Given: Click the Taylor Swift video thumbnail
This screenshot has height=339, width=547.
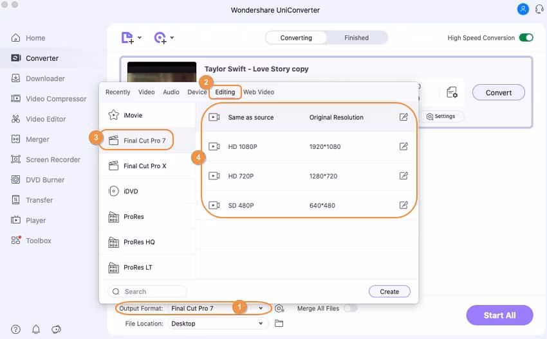Looking at the screenshot, I should click(x=162, y=72).
